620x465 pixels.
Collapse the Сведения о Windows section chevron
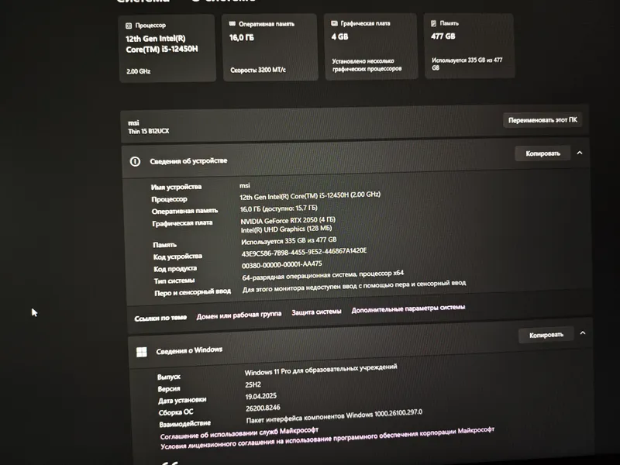tap(583, 333)
